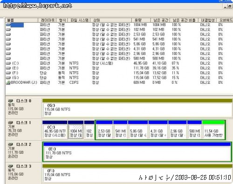Sort by the 상태 column header
This screenshot has width=233, height=184.
(111, 20)
